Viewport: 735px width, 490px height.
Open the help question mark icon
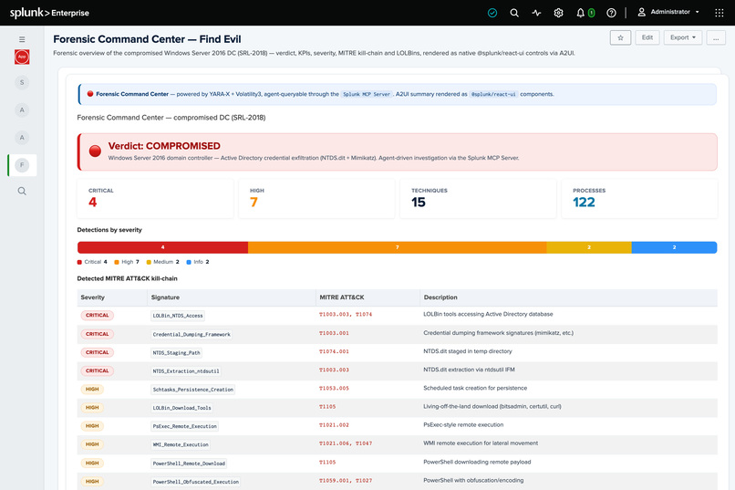click(x=611, y=13)
